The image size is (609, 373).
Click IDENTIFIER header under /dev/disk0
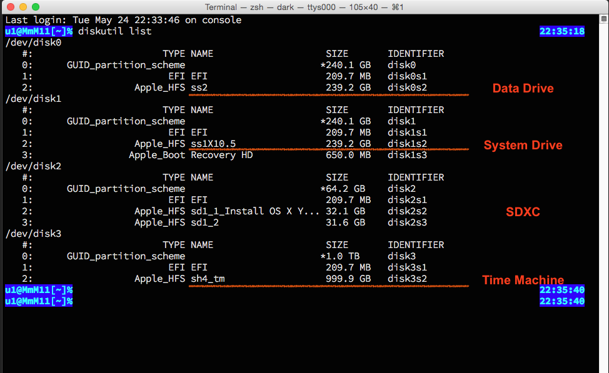tap(416, 54)
